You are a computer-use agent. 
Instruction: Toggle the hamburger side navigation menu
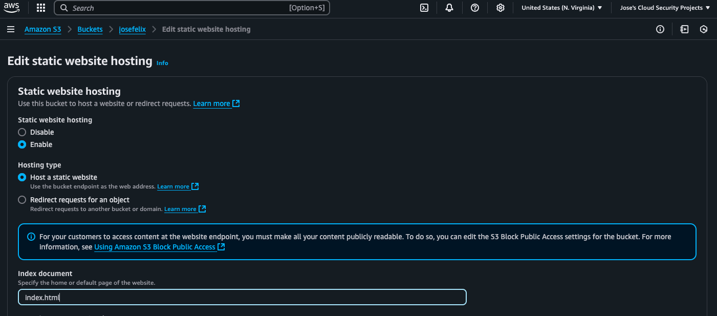pyautogui.click(x=11, y=29)
